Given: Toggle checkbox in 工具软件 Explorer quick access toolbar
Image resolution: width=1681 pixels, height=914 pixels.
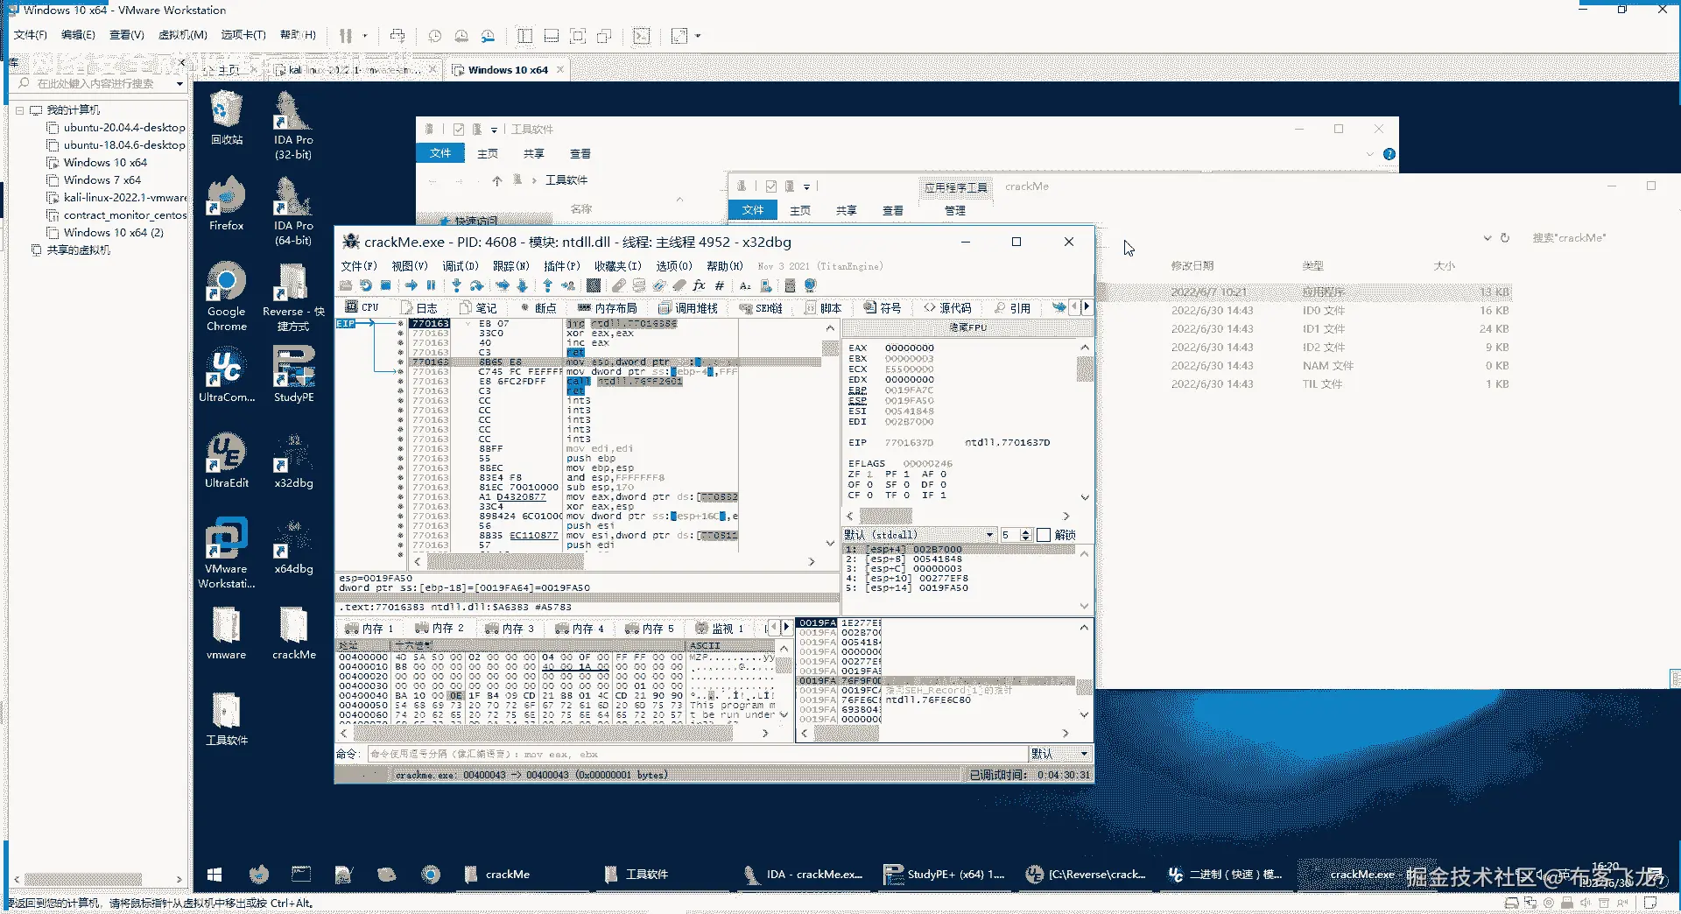Looking at the screenshot, I should [458, 130].
